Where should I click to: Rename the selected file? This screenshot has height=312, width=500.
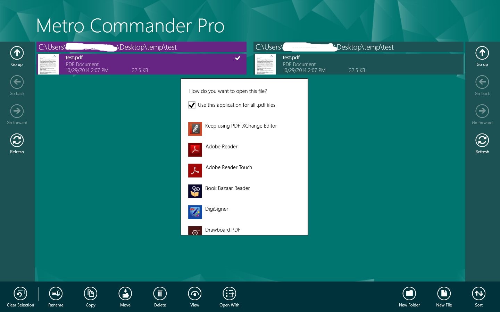point(56,294)
